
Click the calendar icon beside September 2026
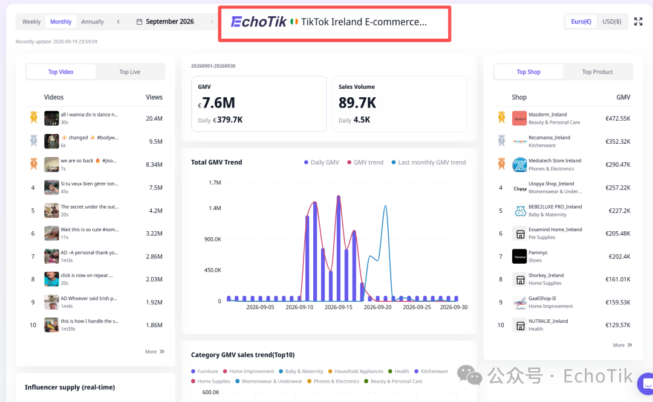140,22
